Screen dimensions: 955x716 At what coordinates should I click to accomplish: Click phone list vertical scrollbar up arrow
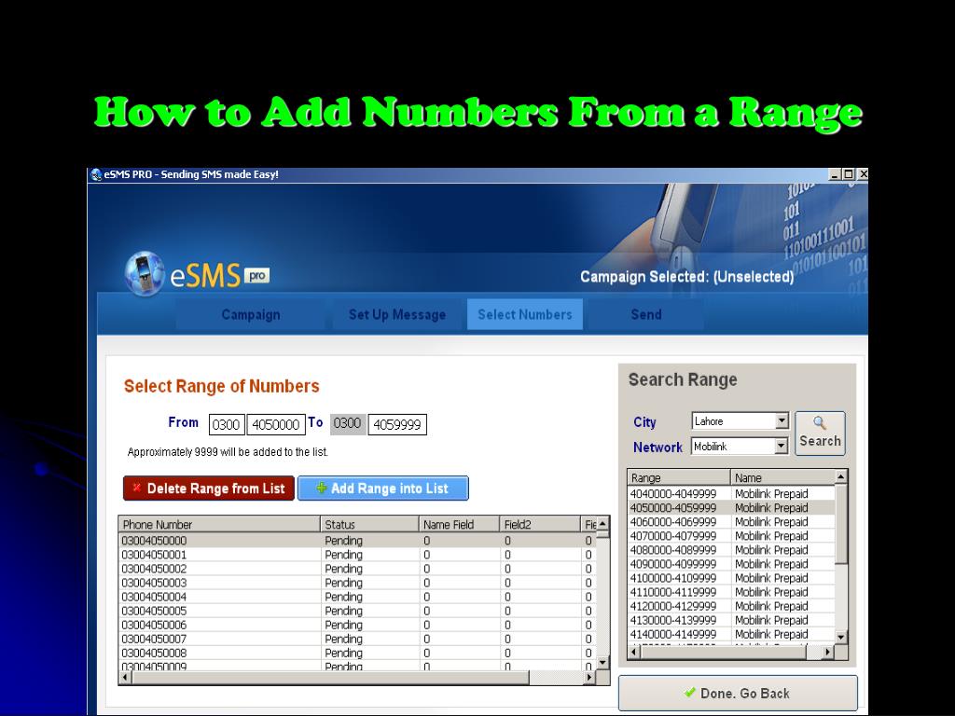coord(602,524)
